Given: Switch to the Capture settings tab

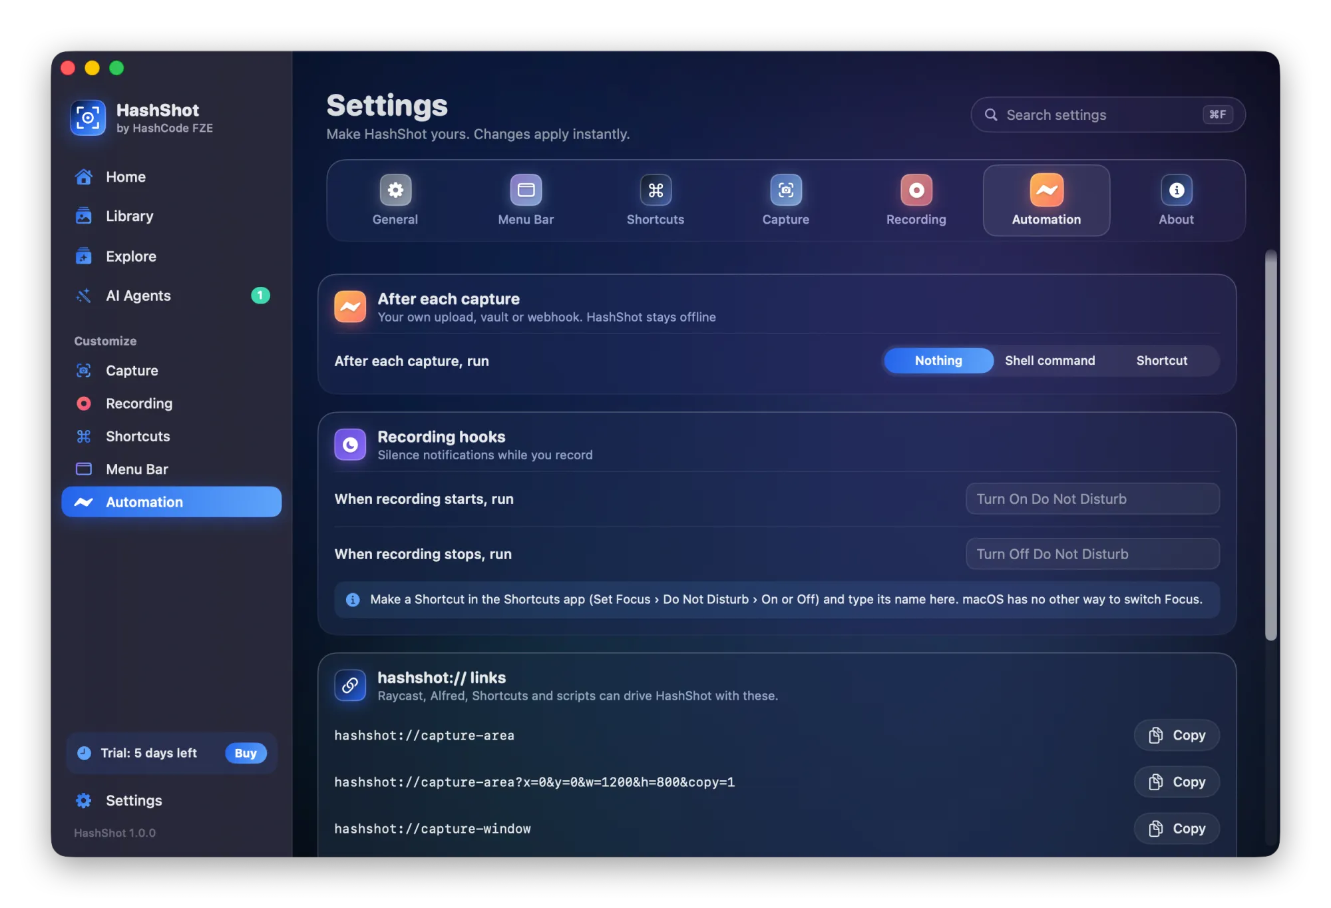Looking at the screenshot, I should 786,200.
